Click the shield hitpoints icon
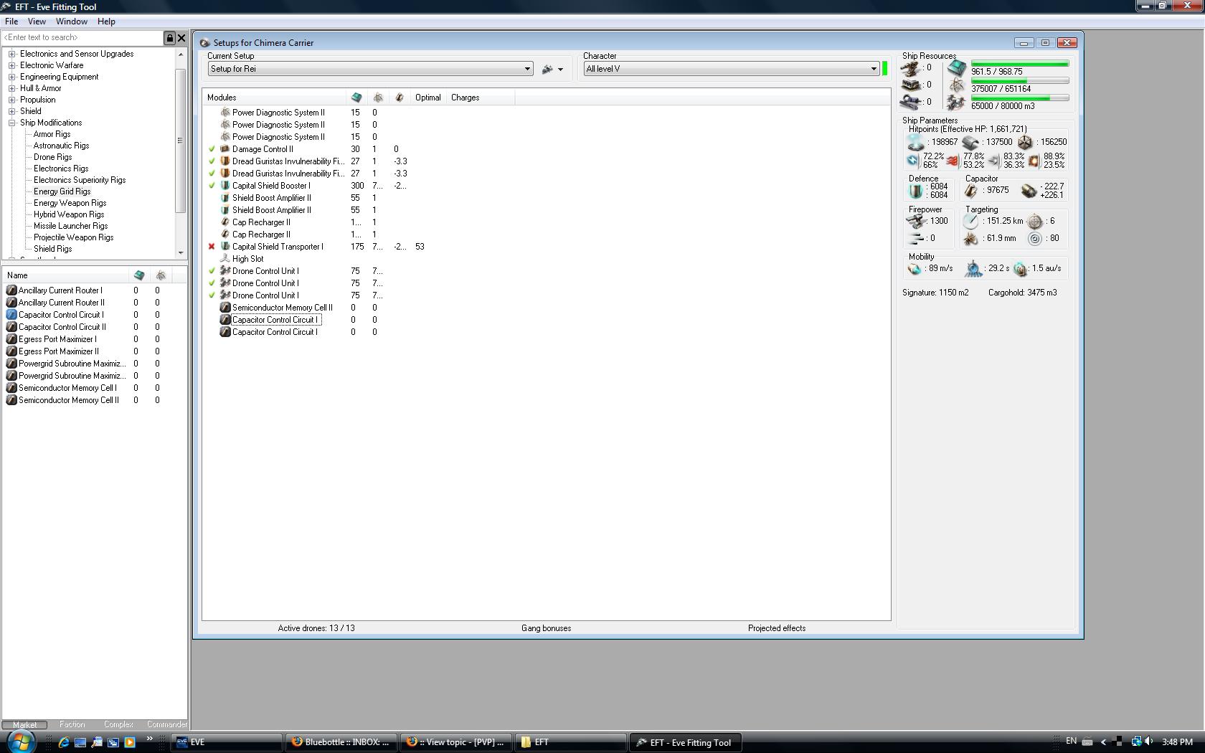1205x753 pixels. click(916, 143)
